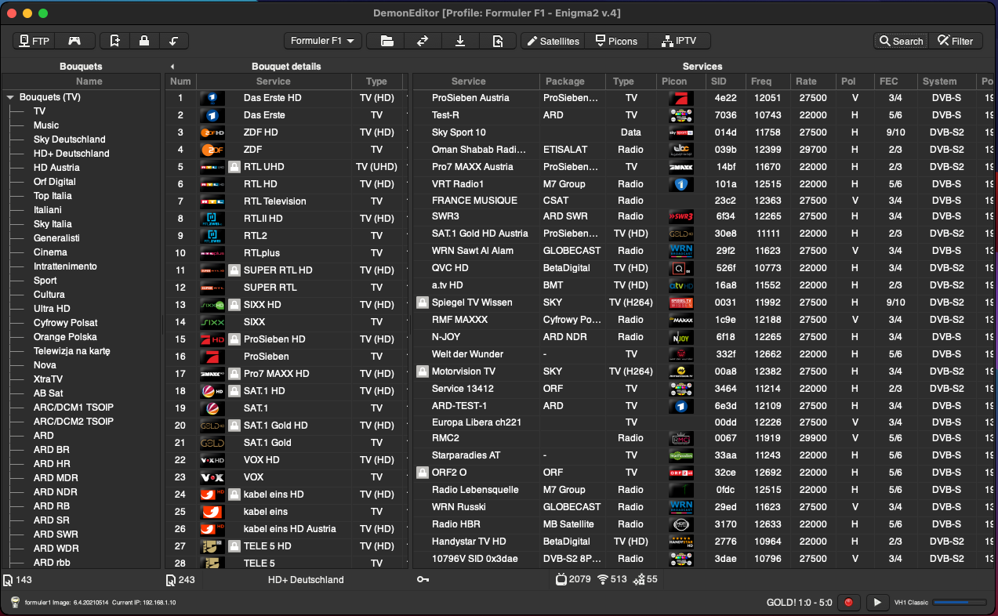
Task: Select the Radio Lebensquelle service
Action: tap(704, 490)
